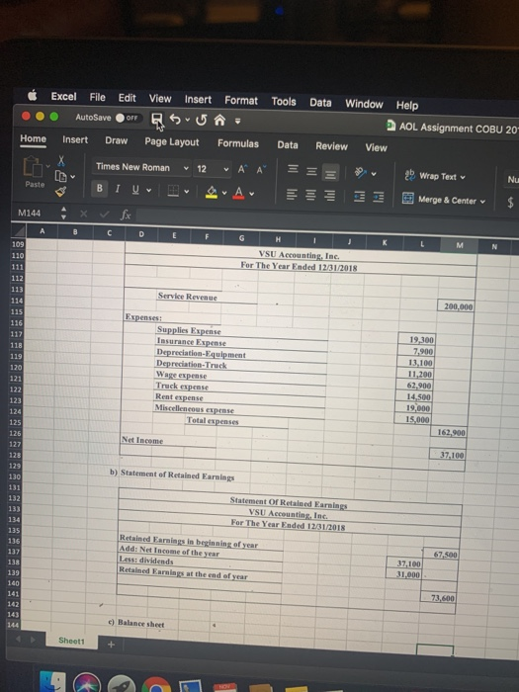Viewport: 519px width, 692px height.
Task: Open Finder from the Dock
Action: pyautogui.click(x=52, y=682)
